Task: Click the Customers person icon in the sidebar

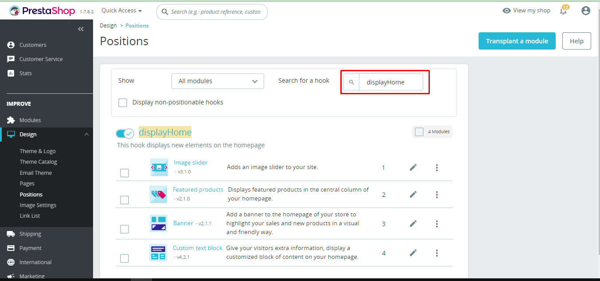Action: (x=11, y=45)
